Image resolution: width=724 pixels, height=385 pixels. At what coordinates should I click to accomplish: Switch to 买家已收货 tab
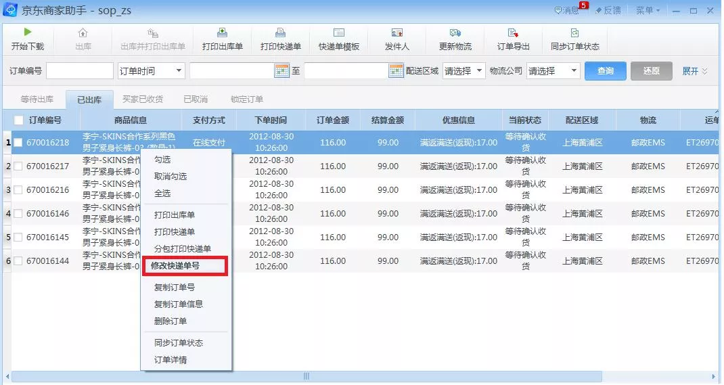142,99
